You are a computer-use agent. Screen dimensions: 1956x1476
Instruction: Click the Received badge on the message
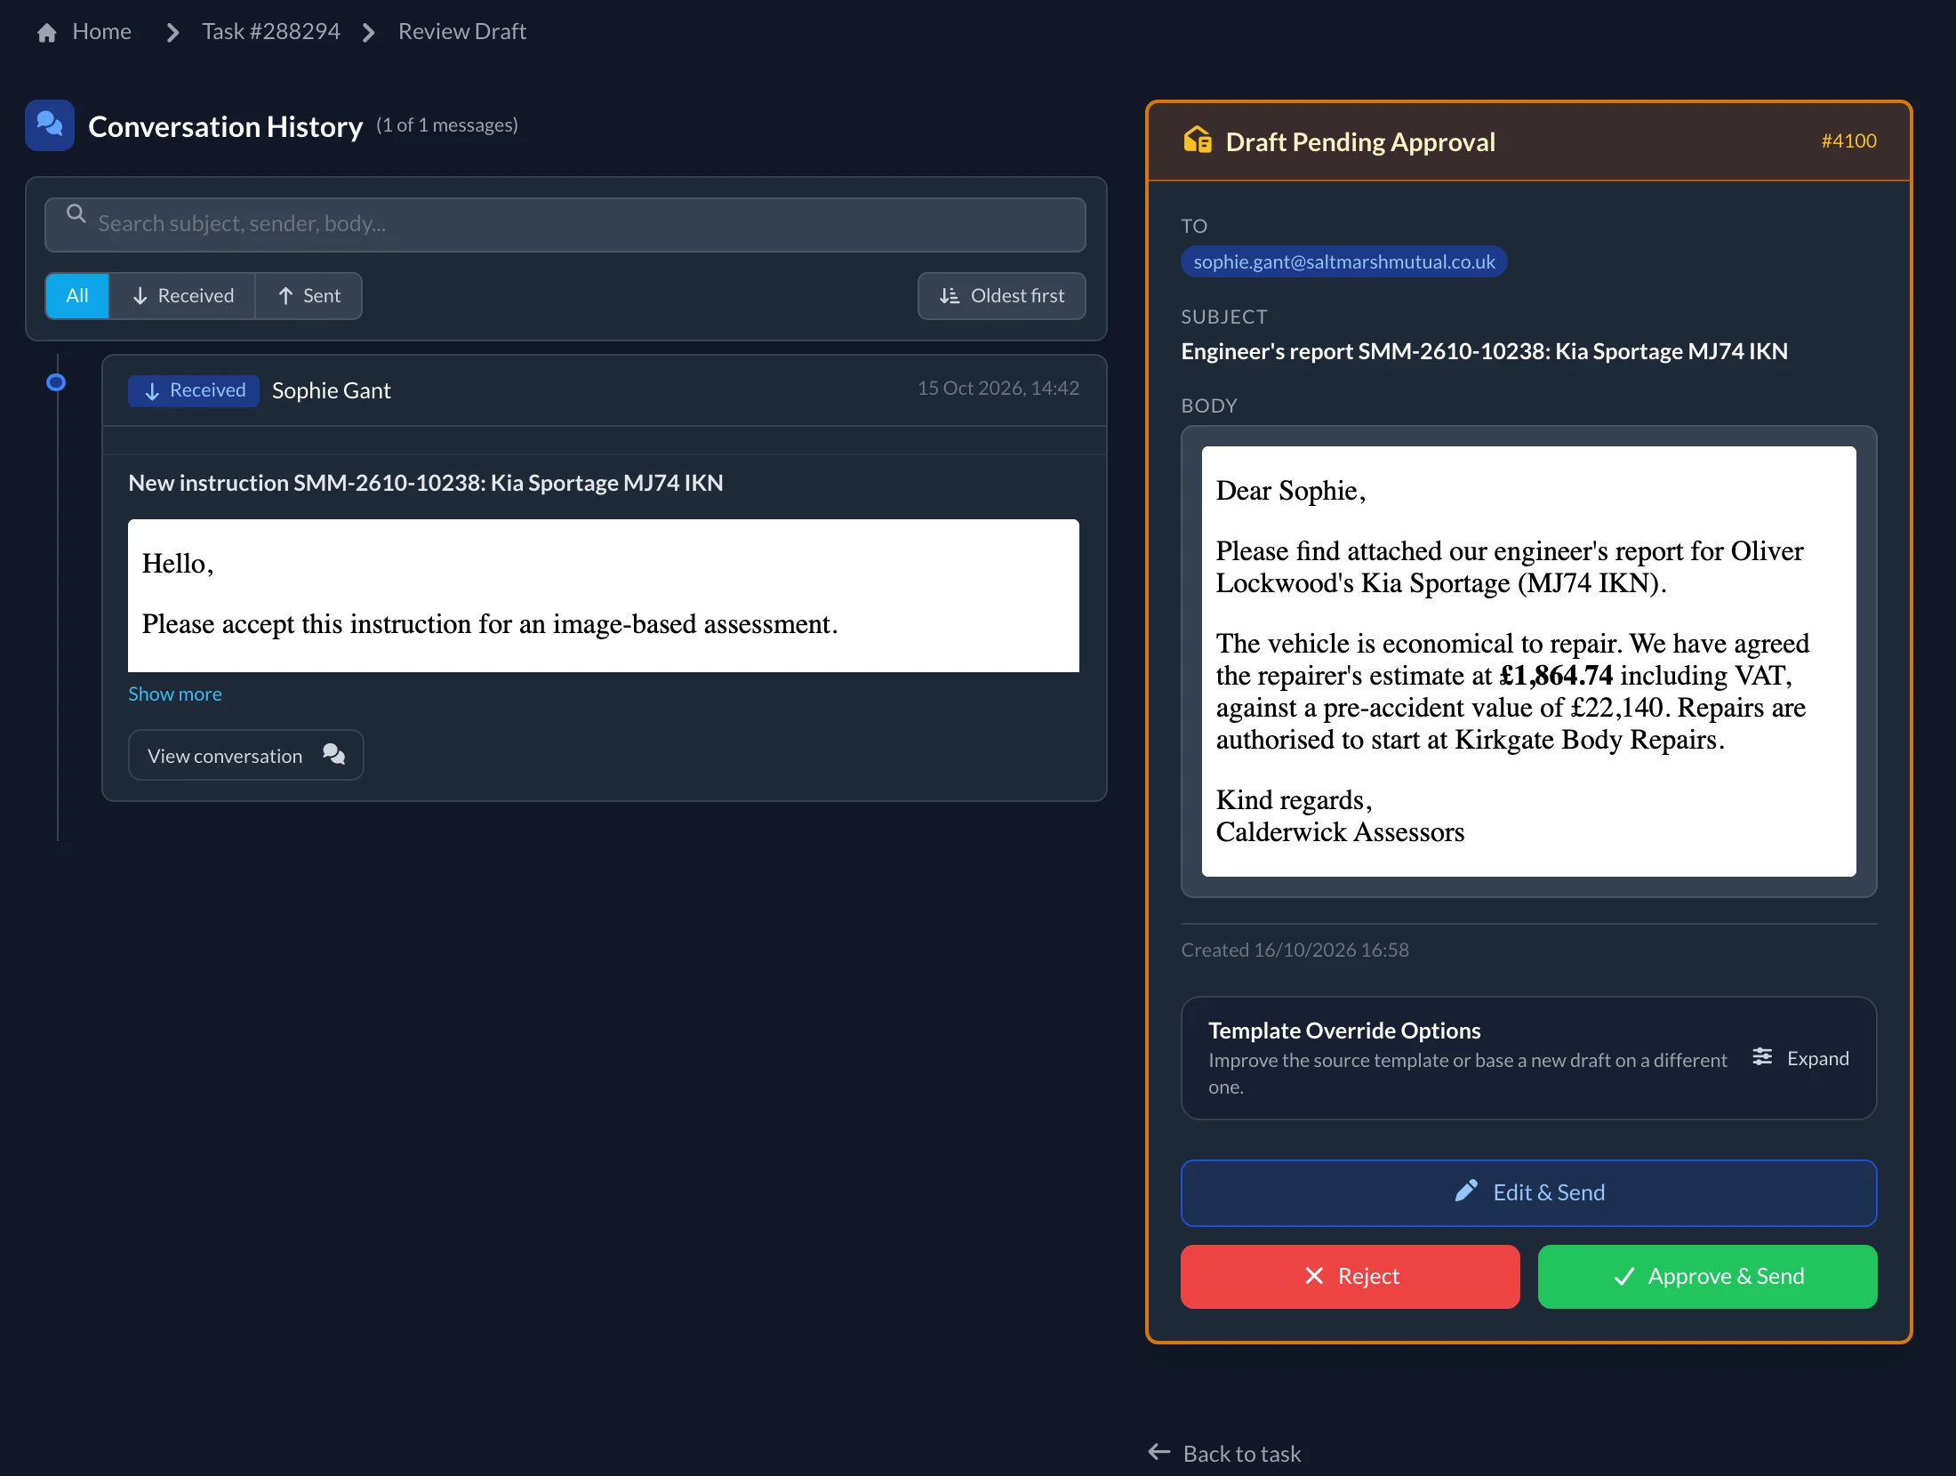[194, 390]
